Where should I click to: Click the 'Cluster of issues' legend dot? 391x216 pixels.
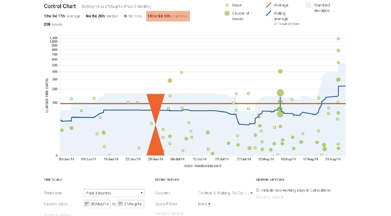(227, 13)
